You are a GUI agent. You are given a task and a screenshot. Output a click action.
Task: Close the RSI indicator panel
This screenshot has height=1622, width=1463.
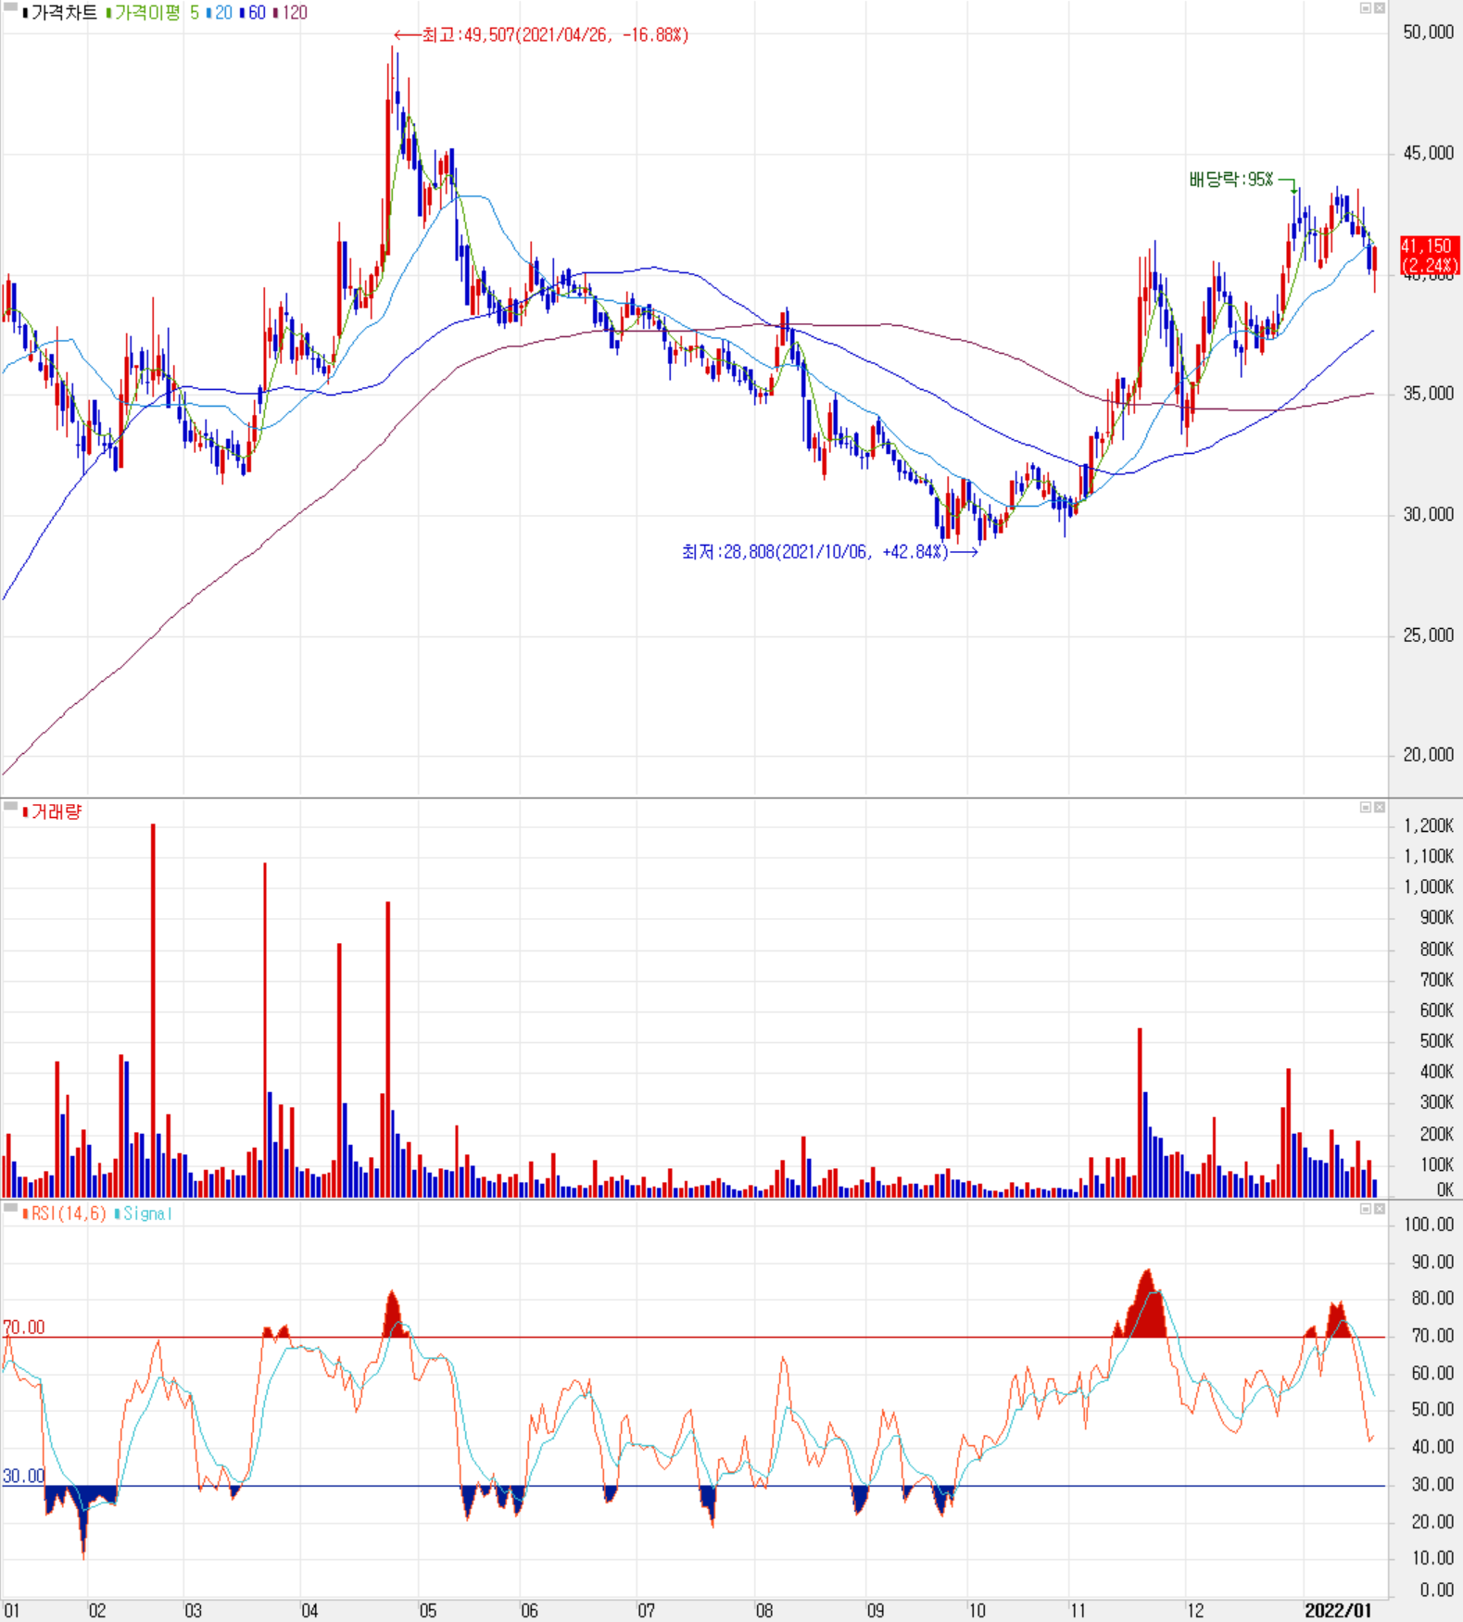(1380, 1209)
